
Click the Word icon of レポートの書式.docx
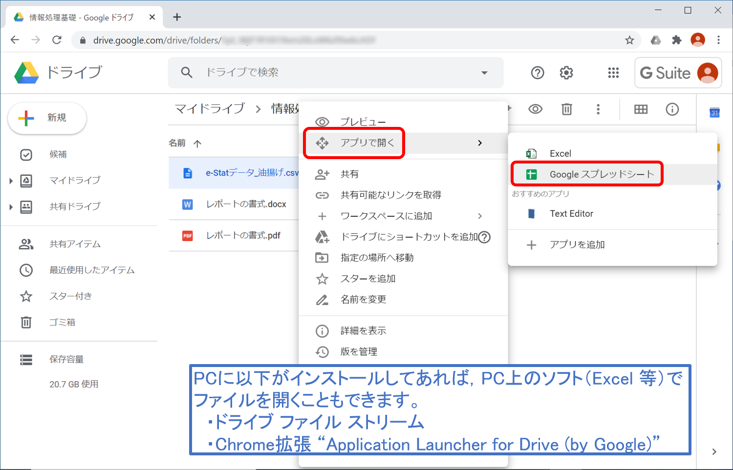pos(188,204)
